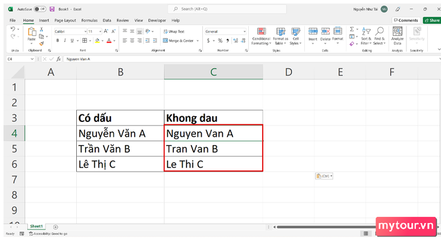Viewport: 441px width, 242px height.
Task: Click the Comments button
Action: 406,20
